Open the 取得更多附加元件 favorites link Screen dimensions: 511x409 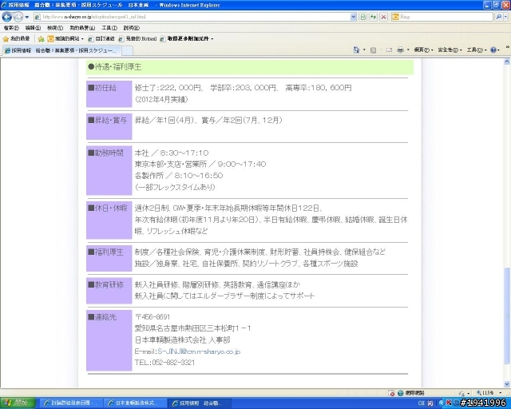click(187, 39)
